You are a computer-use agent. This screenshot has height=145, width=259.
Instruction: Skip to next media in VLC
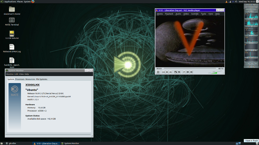pos(171,72)
